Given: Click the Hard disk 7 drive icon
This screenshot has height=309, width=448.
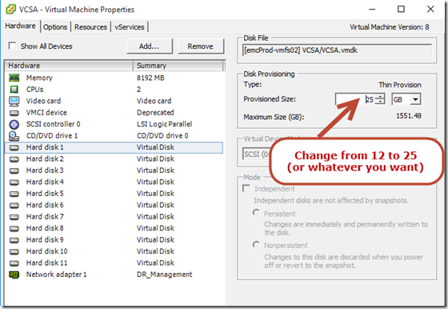Looking at the screenshot, I should coord(14,217).
